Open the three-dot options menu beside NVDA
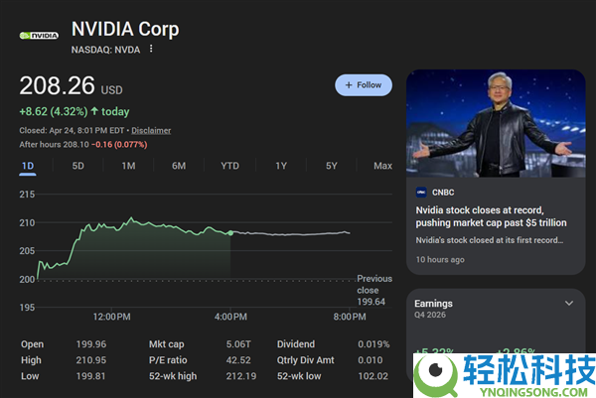 [151, 49]
